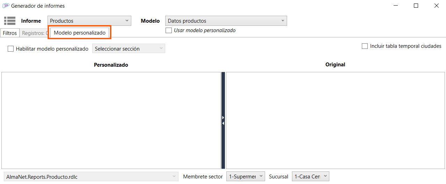Check Habilitar modelo personalizado

[x=11, y=49]
